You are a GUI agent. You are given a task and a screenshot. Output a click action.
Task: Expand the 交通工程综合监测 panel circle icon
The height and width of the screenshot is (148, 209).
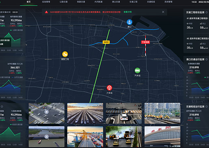tap(207, 12)
